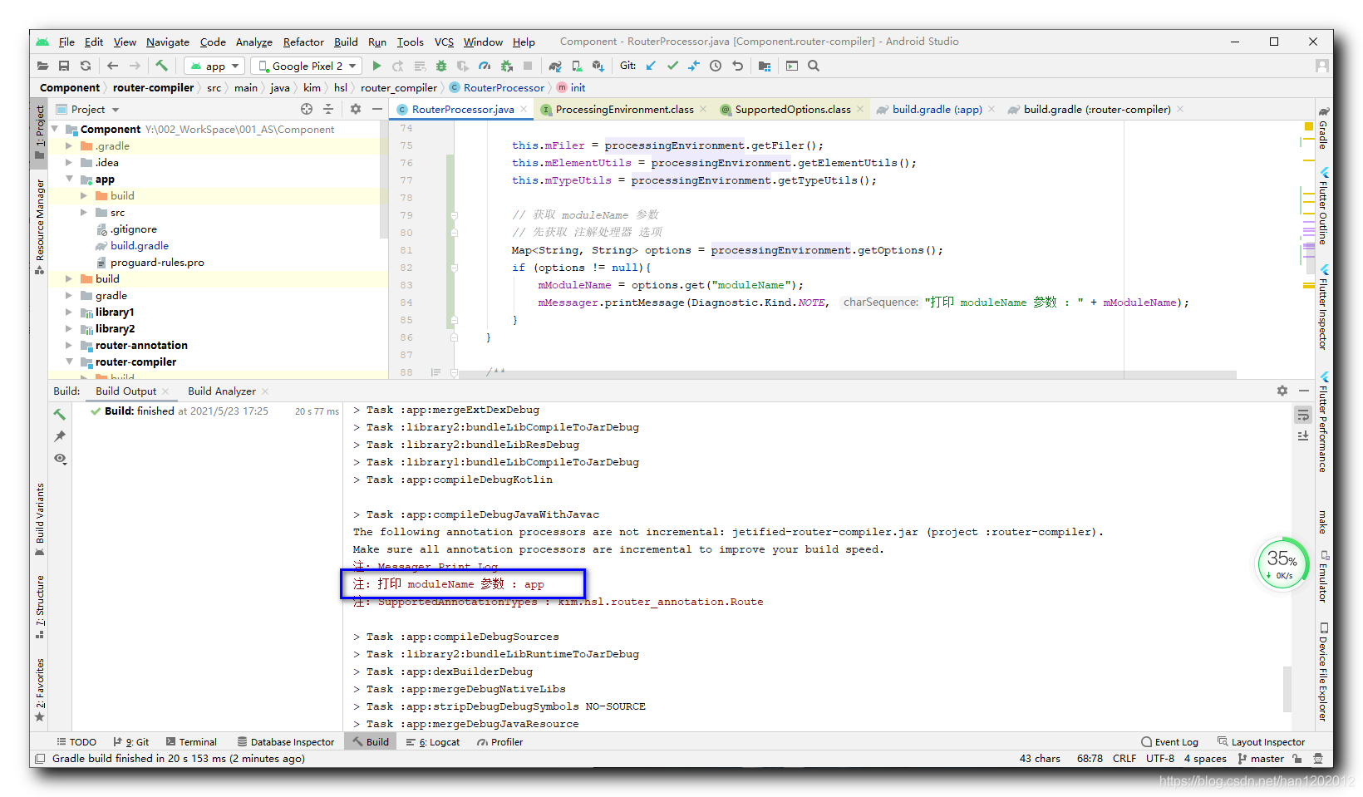
Task: Collapse all in the Project panel
Action: pos(328,109)
